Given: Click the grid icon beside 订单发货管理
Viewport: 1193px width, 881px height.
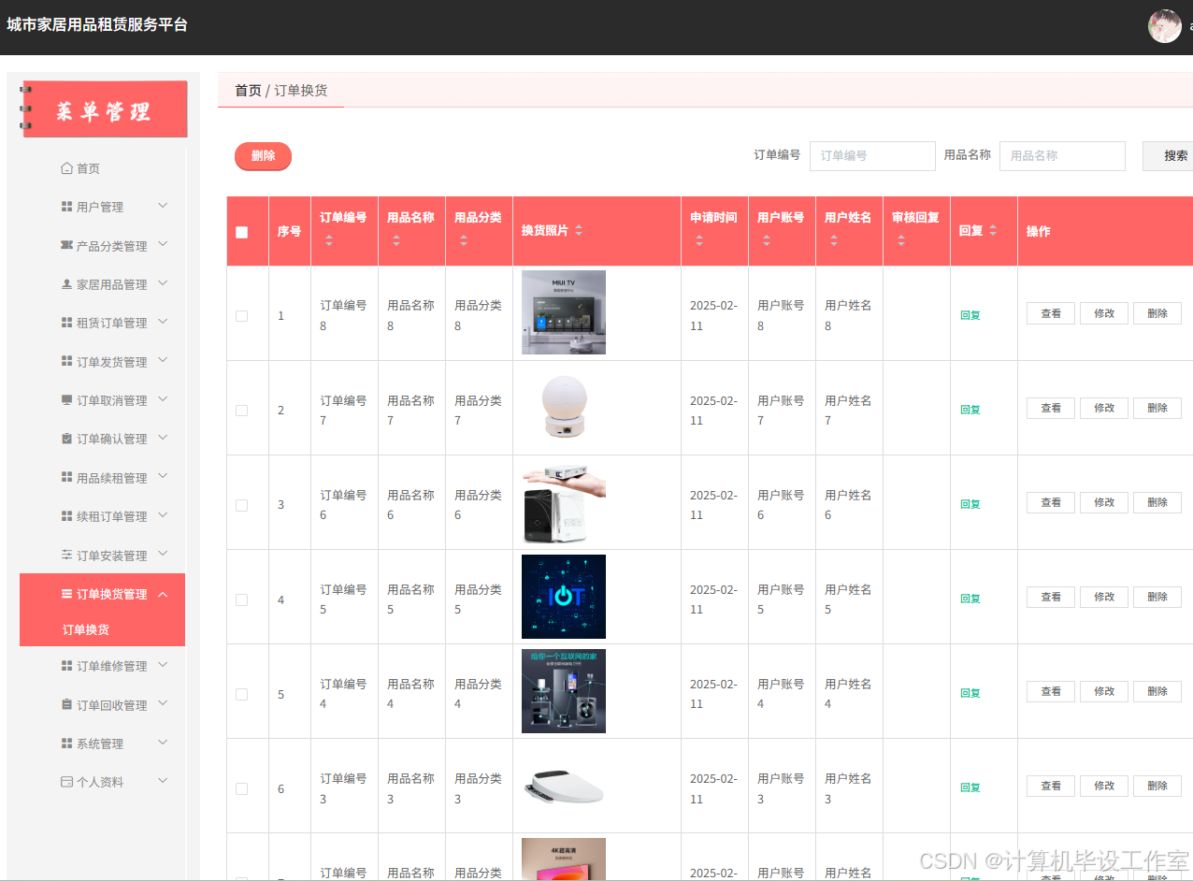Looking at the screenshot, I should [x=66, y=361].
